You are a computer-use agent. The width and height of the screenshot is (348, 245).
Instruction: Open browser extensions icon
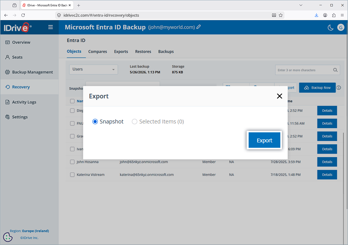click(334, 15)
